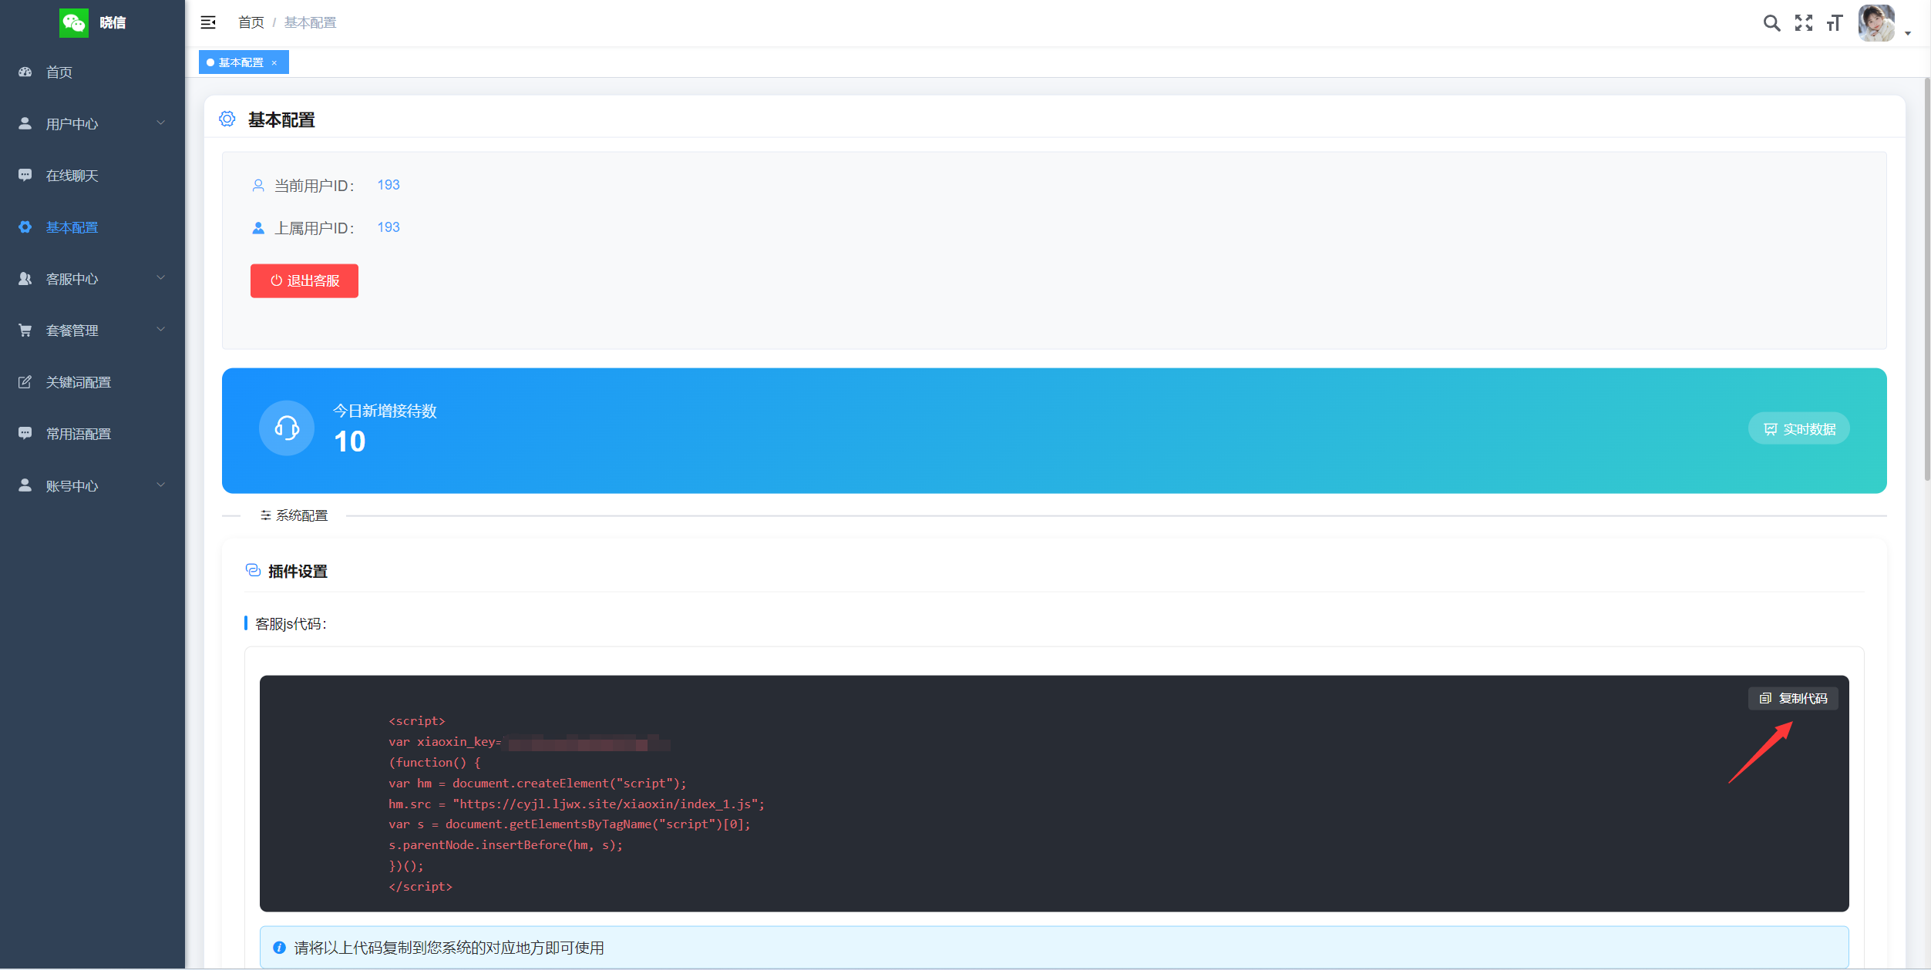
Task: Click the 上属用户ID value 193
Action: click(x=389, y=227)
